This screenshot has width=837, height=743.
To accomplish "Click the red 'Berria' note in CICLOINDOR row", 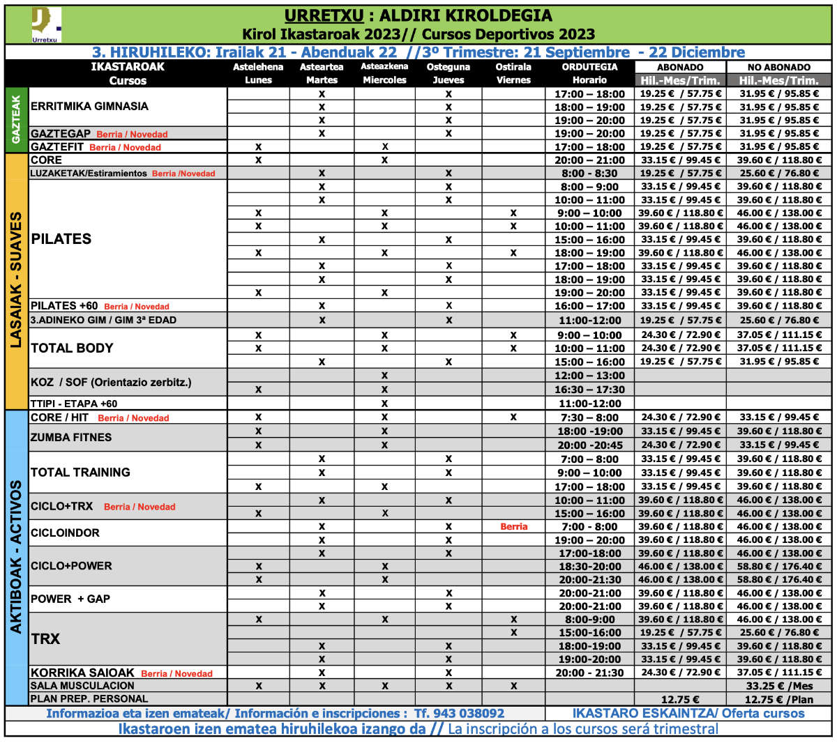I will [x=514, y=527].
